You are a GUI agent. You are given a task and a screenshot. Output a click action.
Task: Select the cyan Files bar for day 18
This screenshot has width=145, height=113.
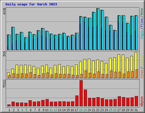(x=82, y=33)
